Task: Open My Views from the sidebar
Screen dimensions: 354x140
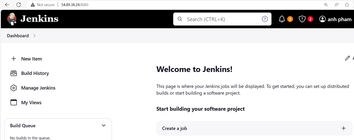Action: click(31, 102)
